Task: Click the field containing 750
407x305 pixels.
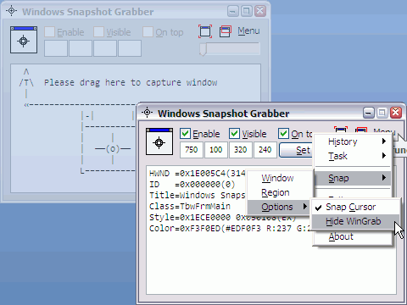Action: [192, 150]
